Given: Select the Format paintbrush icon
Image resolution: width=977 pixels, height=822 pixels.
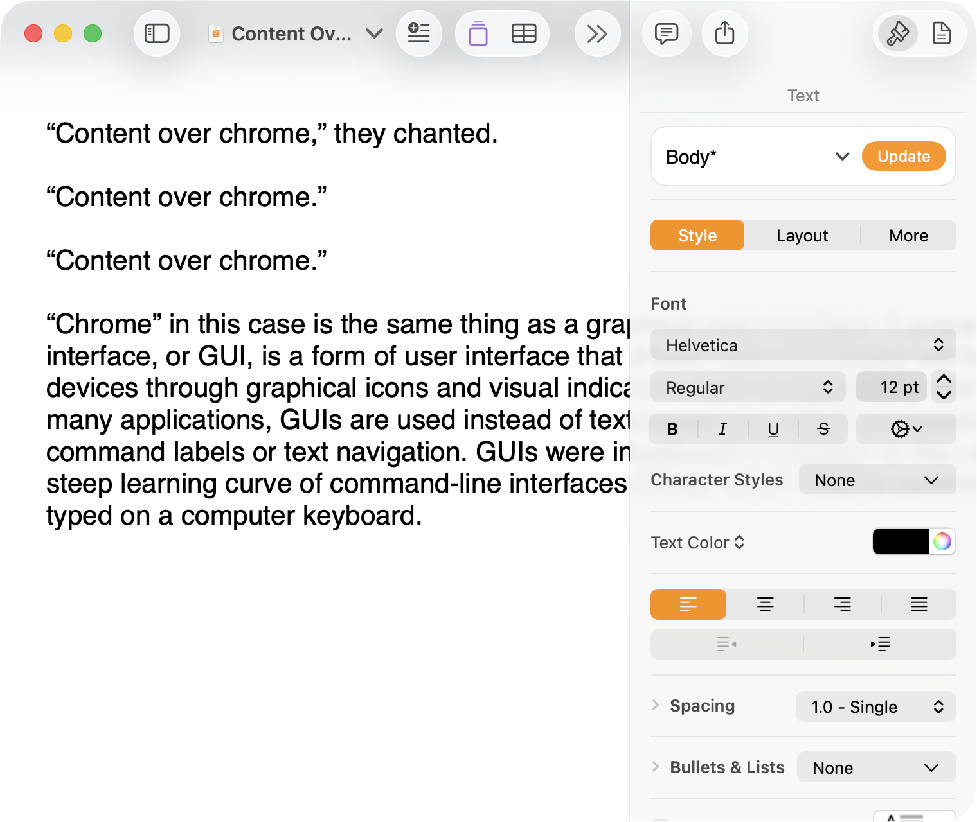Looking at the screenshot, I should [897, 33].
